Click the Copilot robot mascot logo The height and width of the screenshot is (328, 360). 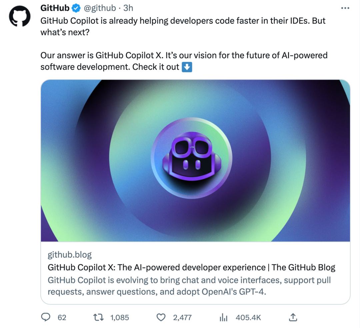[192, 158]
